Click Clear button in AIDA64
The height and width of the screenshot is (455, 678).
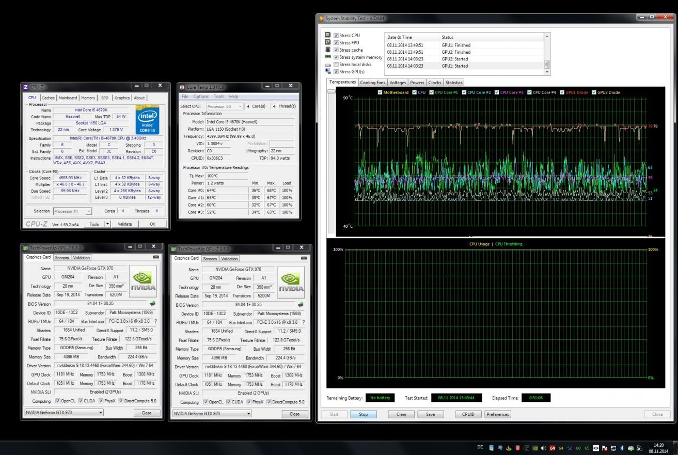401,414
